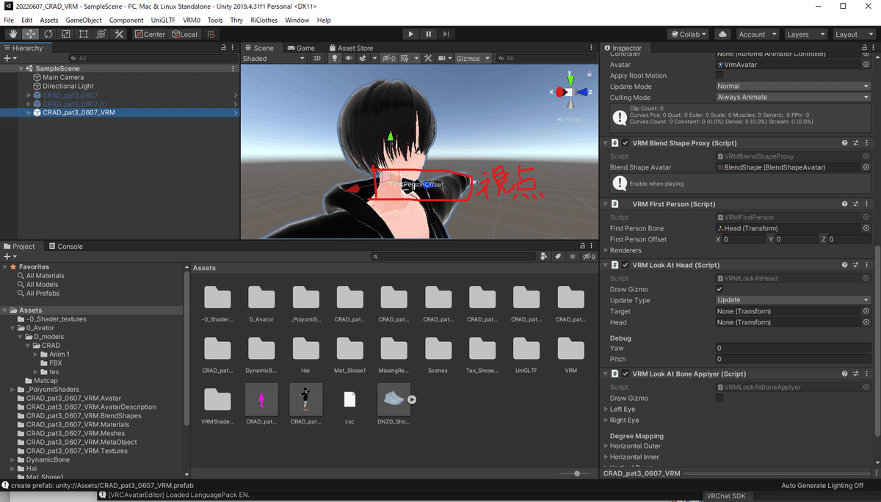The width and height of the screenshot is (881, 502).
Task: Open the Account menu button
Action: coord(756,34)
